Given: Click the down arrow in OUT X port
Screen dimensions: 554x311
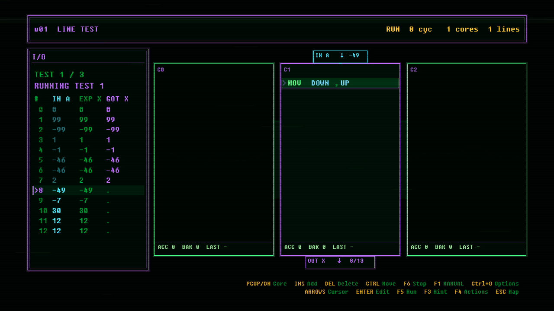Looking at the screenshot, I should click(x=339, y=261).
